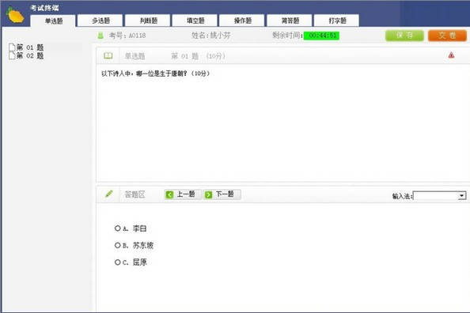Select answer option C. 屈原

point(117,262)
